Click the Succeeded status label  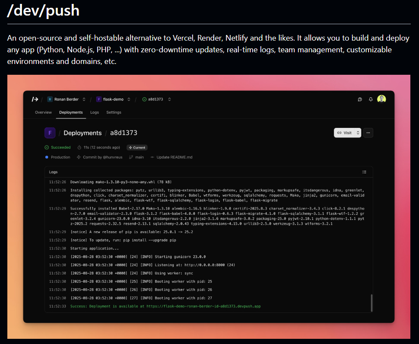[x=61, y=147]
